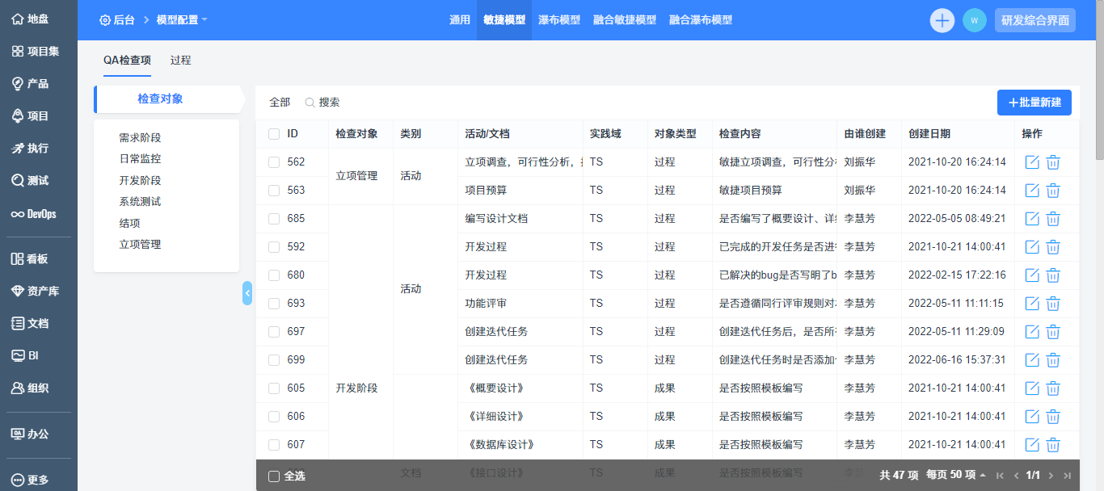The image size is (1104, 491).
Task: Edit row 563
Action: [x=1032, y=191]
